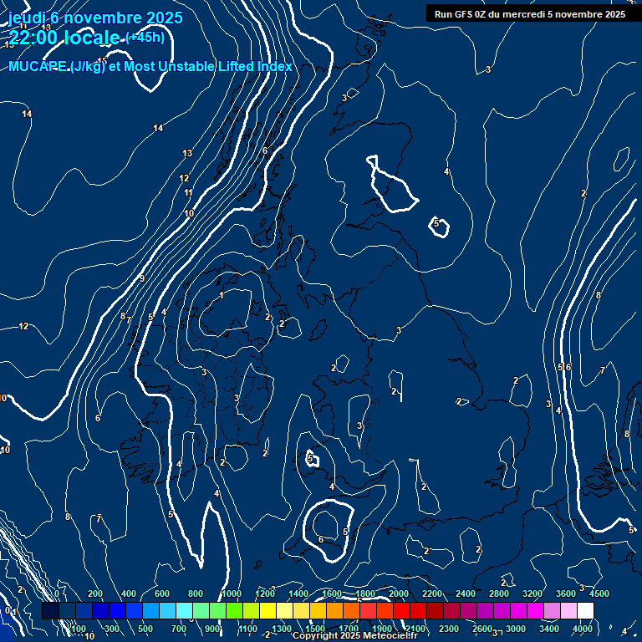This screenshot has width=642, height=642.
Task: Click the (+45h) forecast offset label
Action: pyautogui.click(x=145, y=37)
